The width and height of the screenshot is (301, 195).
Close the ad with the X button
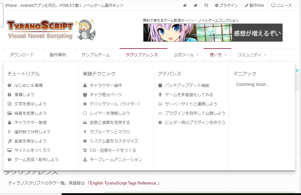coord(297,70)
